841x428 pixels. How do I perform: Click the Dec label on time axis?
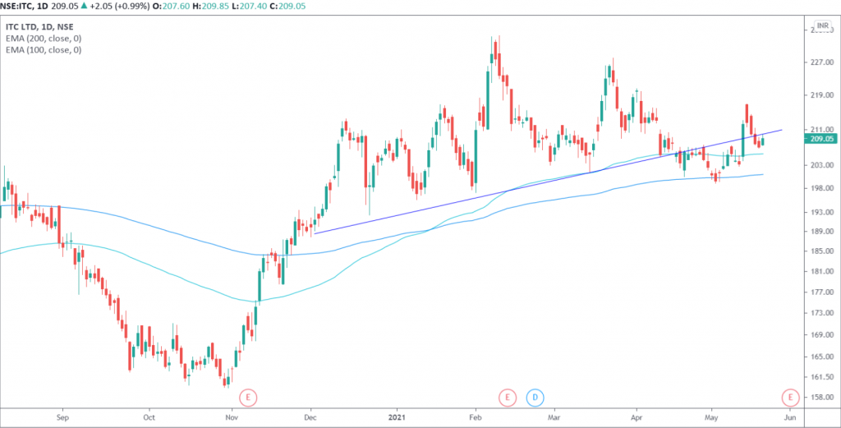312,417
